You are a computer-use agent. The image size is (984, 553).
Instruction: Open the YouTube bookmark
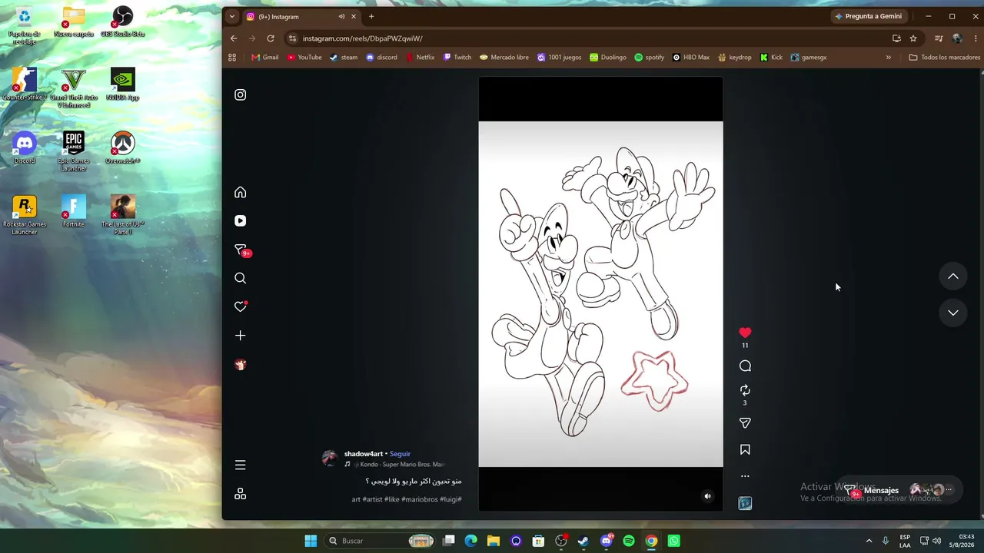tap(304, 58)
